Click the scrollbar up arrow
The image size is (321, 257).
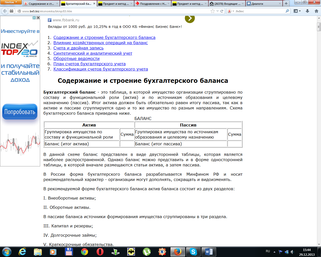click(319, 19)
